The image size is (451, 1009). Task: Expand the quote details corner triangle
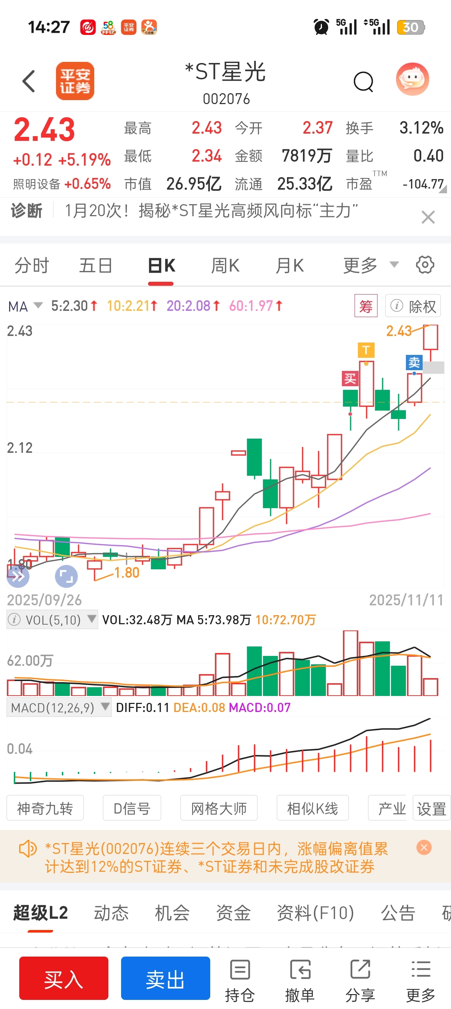443,189
